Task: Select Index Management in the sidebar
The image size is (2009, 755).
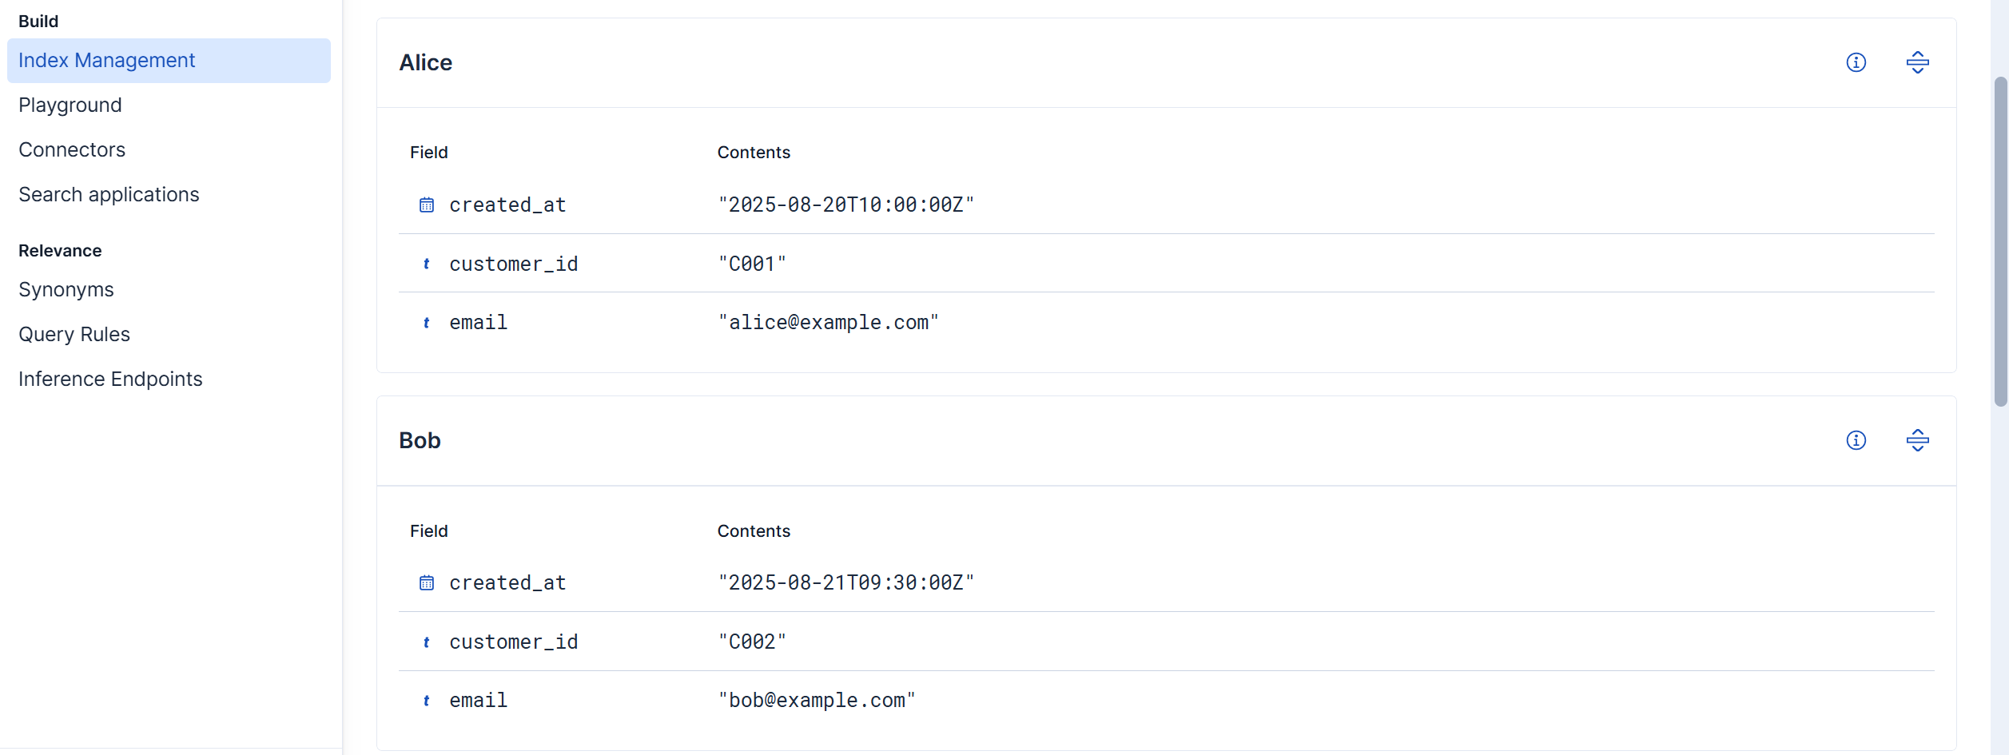Action: (x=106, y=60)
